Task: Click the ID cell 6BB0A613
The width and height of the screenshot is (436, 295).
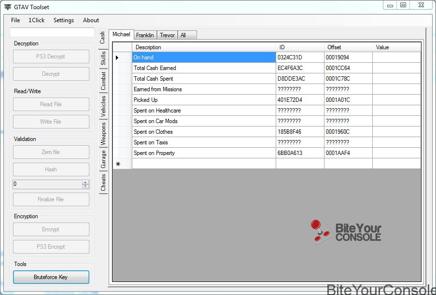Action: point(300,153)
